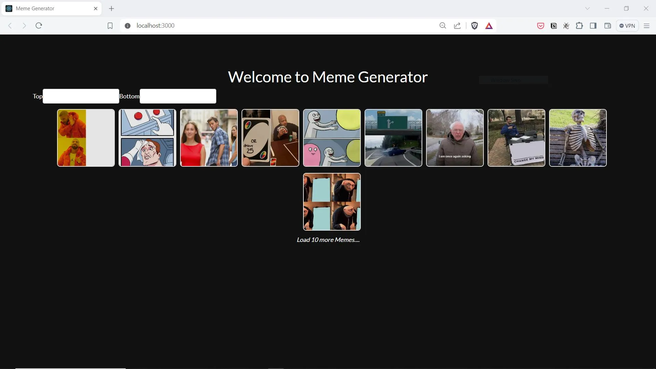Click the Top text input field
The image size is (656, 369).
(81, 96)
